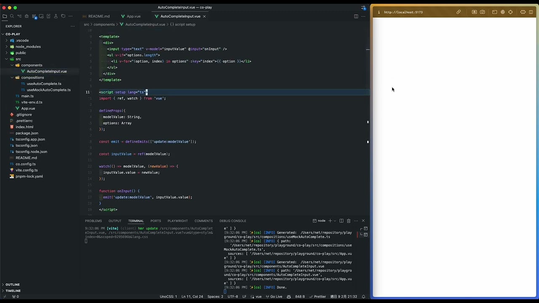Screen dimensions: 539x303
Task: Open the console icon in browser preview toolbar
Action: [494, 12]
